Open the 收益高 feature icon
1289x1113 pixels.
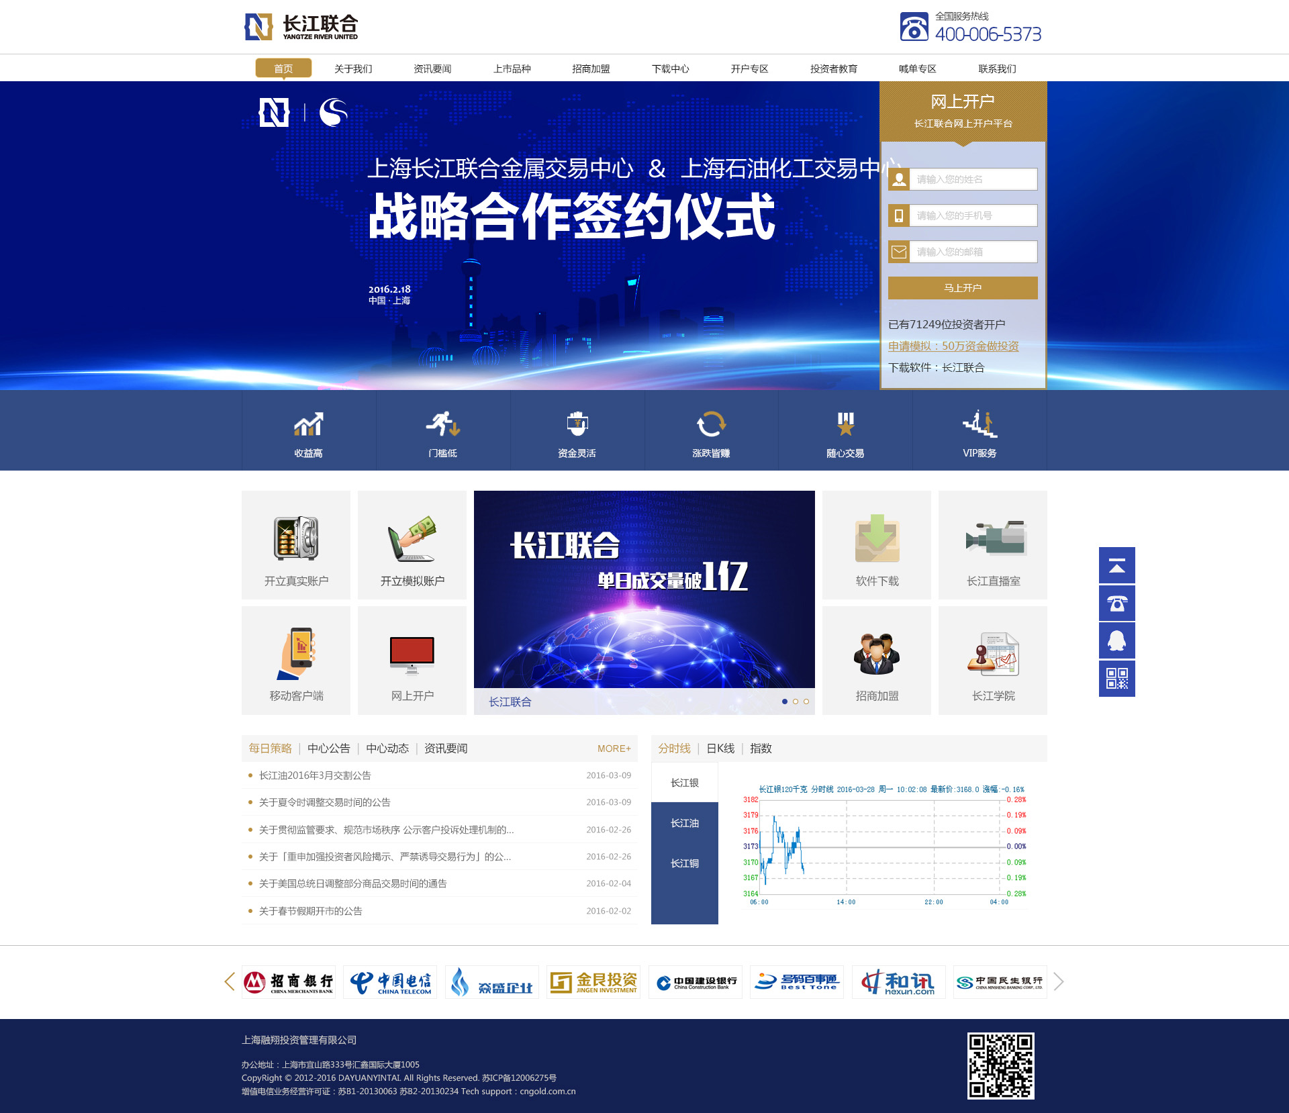click(x=309, y=424)
